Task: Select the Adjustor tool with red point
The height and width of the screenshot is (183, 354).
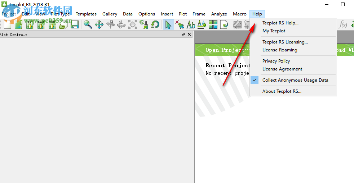Action: point(180,24)
